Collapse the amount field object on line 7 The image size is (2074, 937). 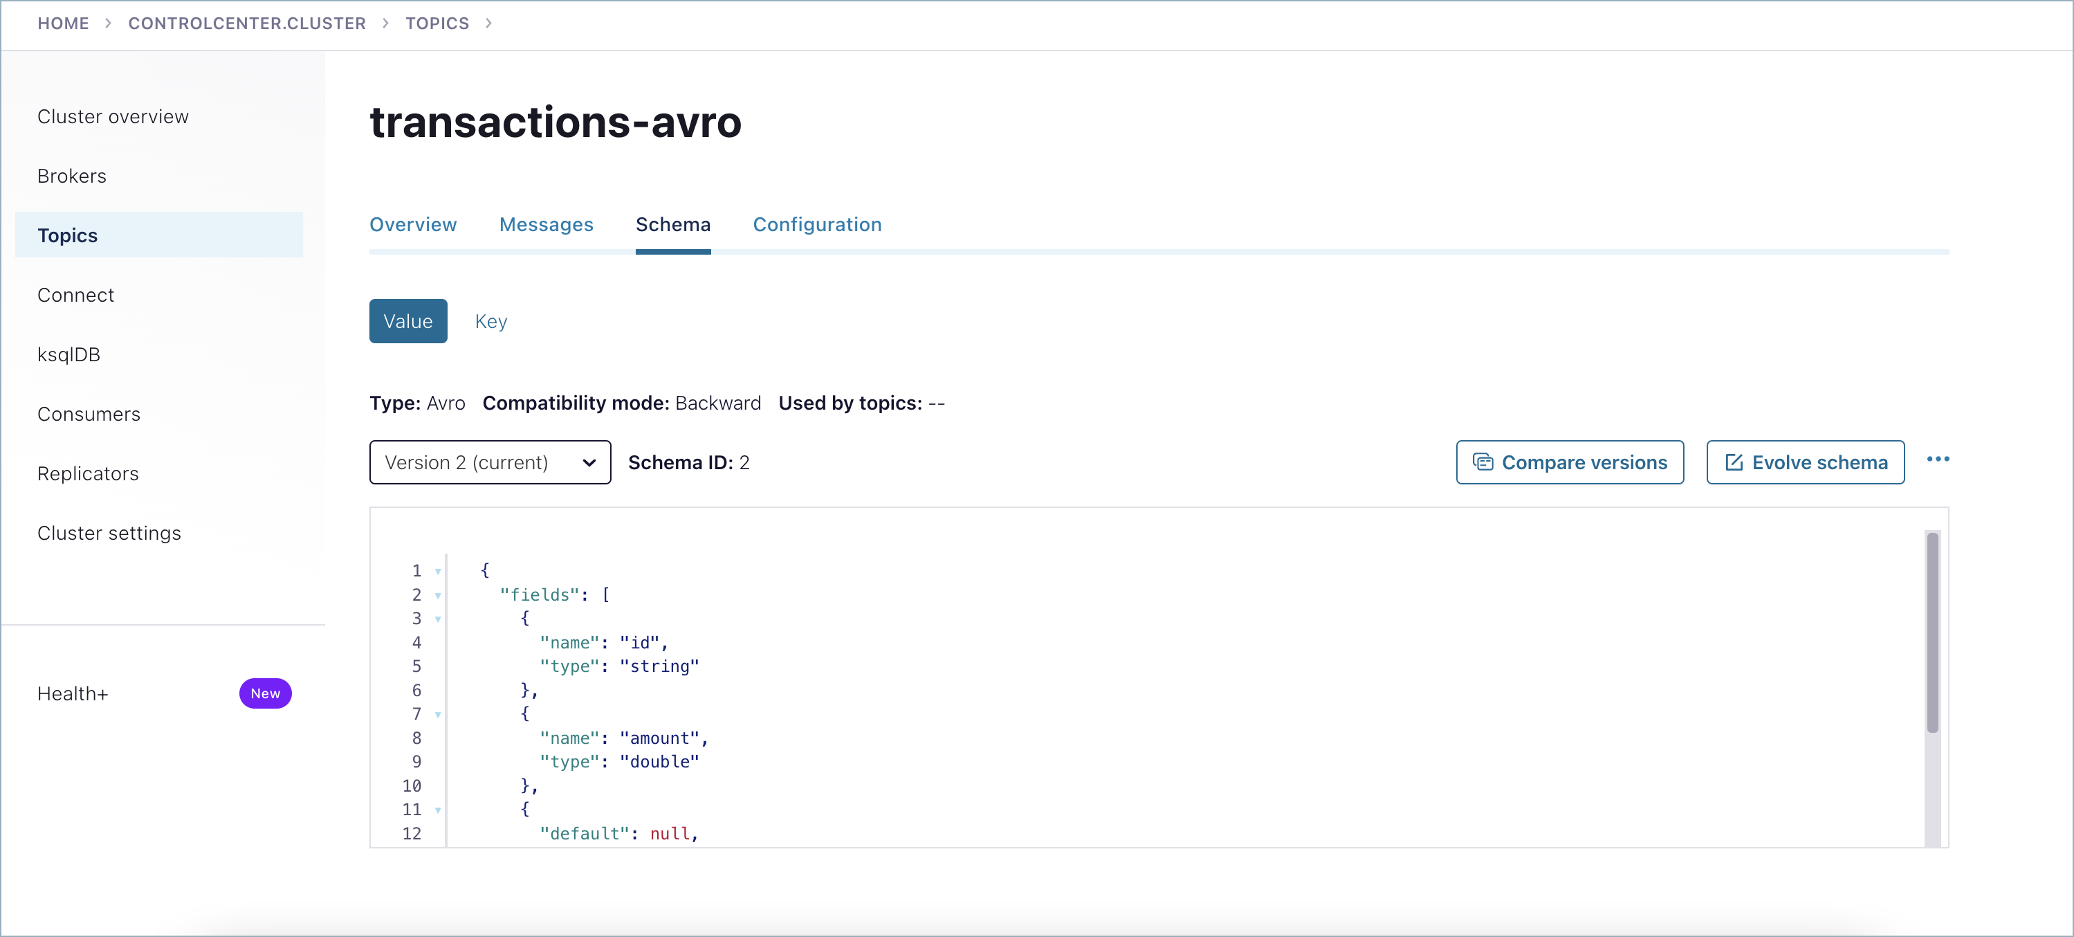coord(437,714)
